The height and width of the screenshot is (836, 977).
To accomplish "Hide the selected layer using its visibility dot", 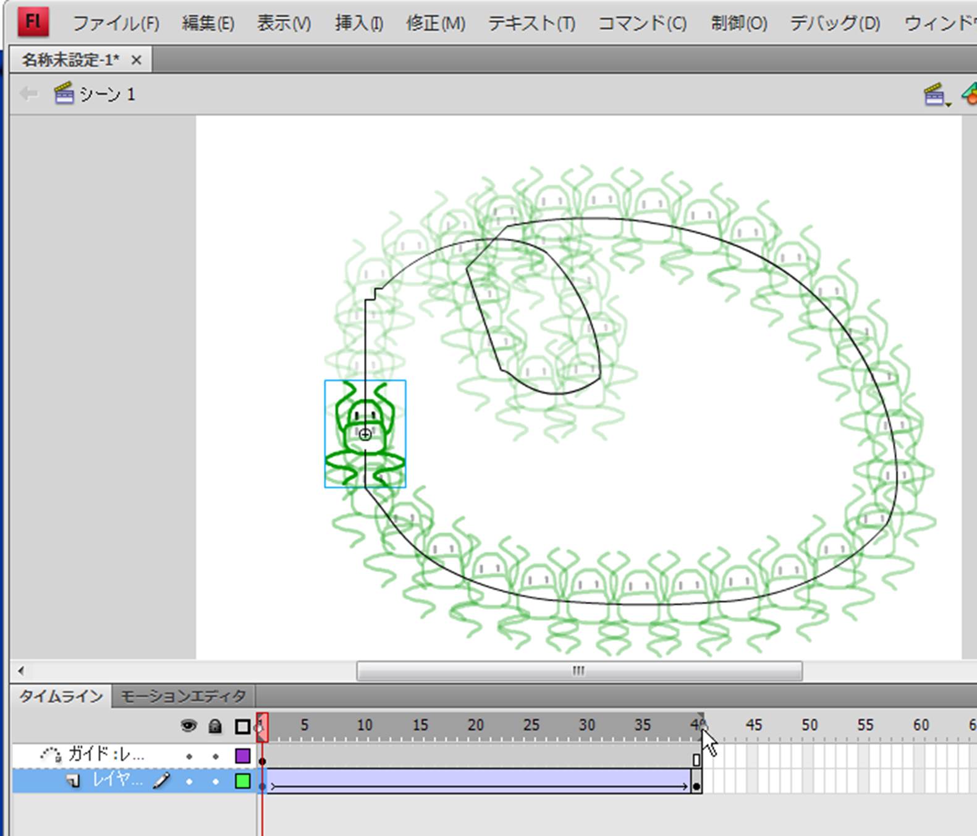I will pyautogui.click(x=189, y=782).
